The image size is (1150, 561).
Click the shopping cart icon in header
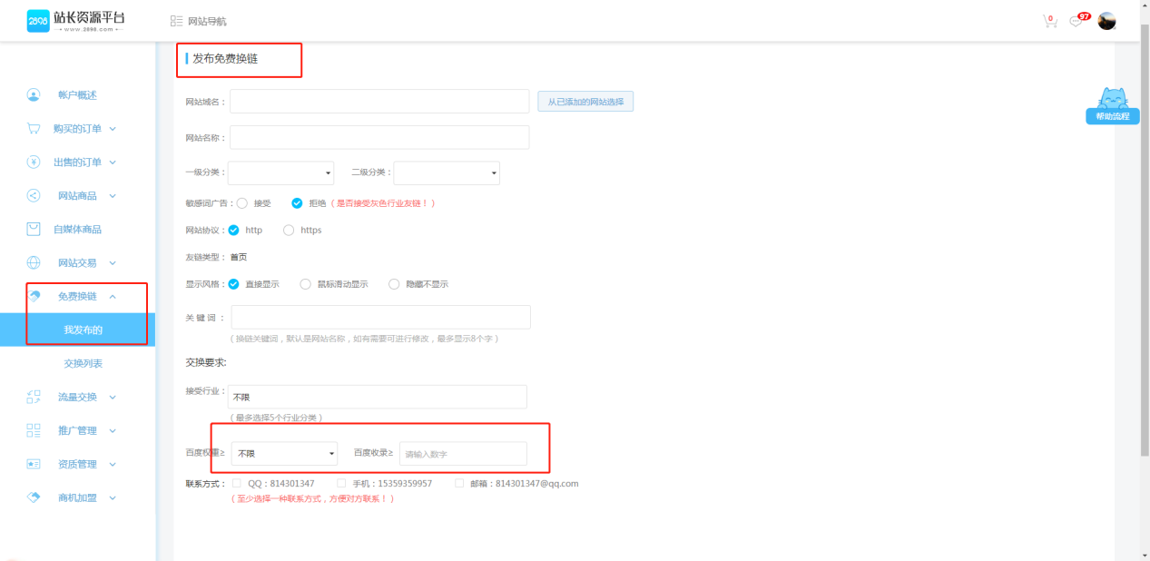1049,21
